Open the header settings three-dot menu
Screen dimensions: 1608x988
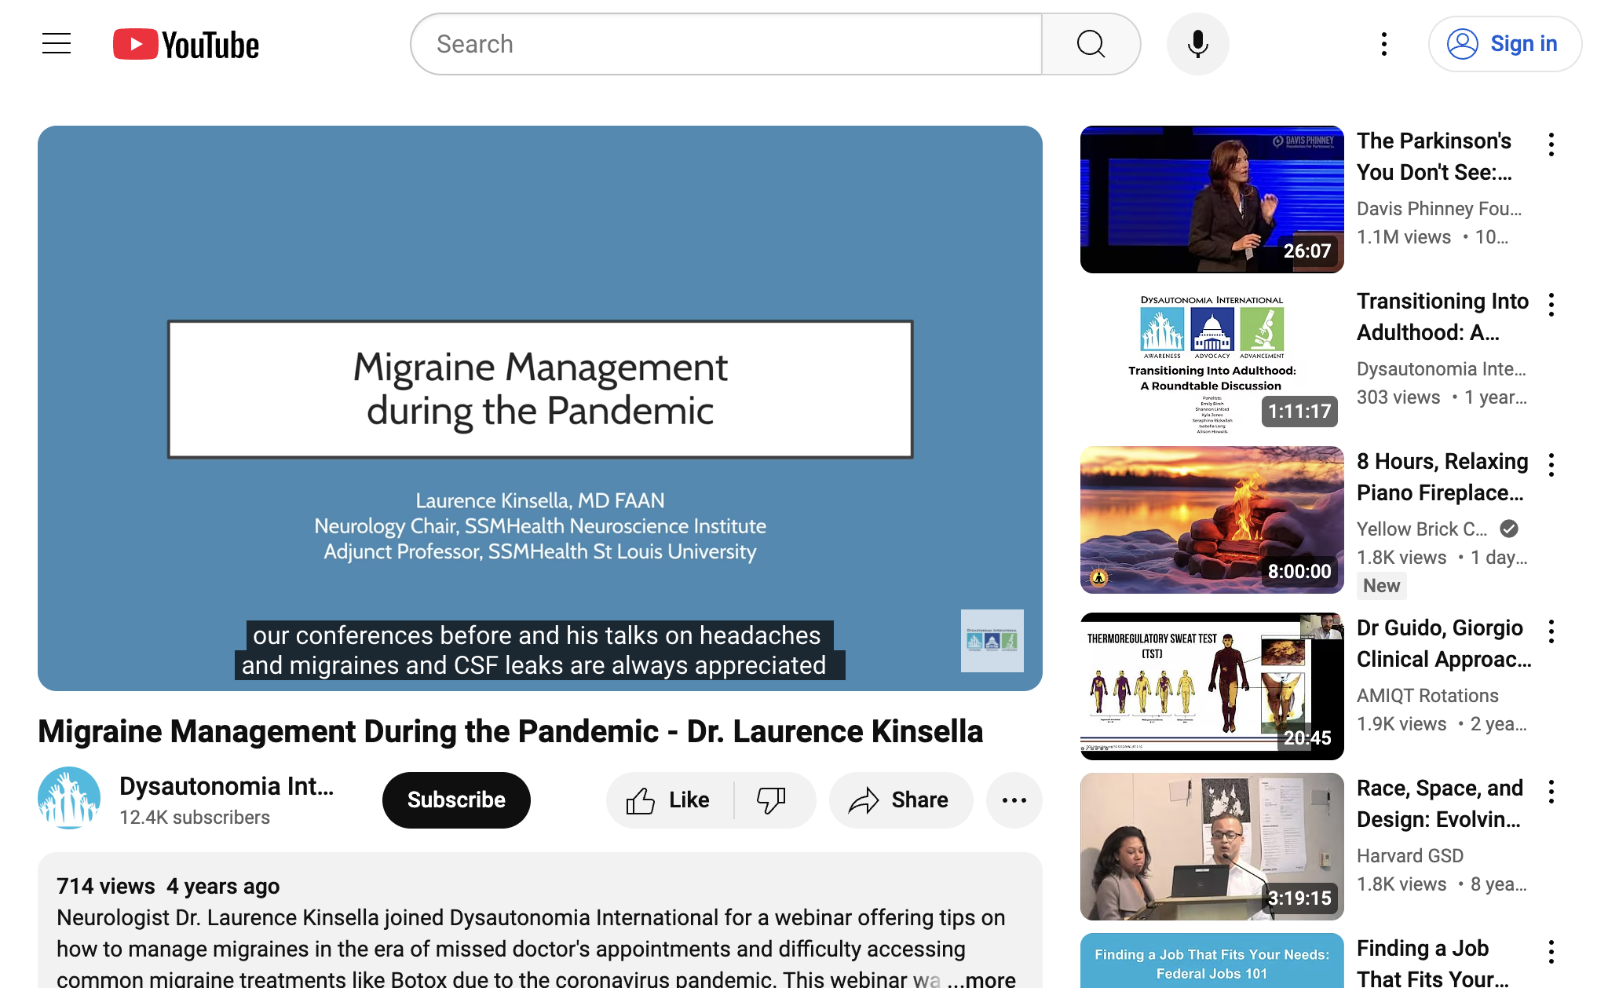tap(1383, 44)
